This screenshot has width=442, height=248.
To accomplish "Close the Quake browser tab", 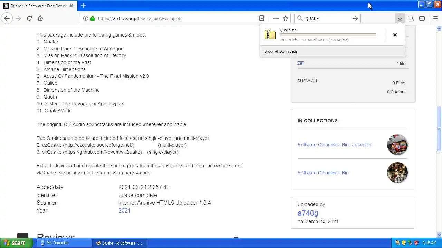I will coord(71,6).
